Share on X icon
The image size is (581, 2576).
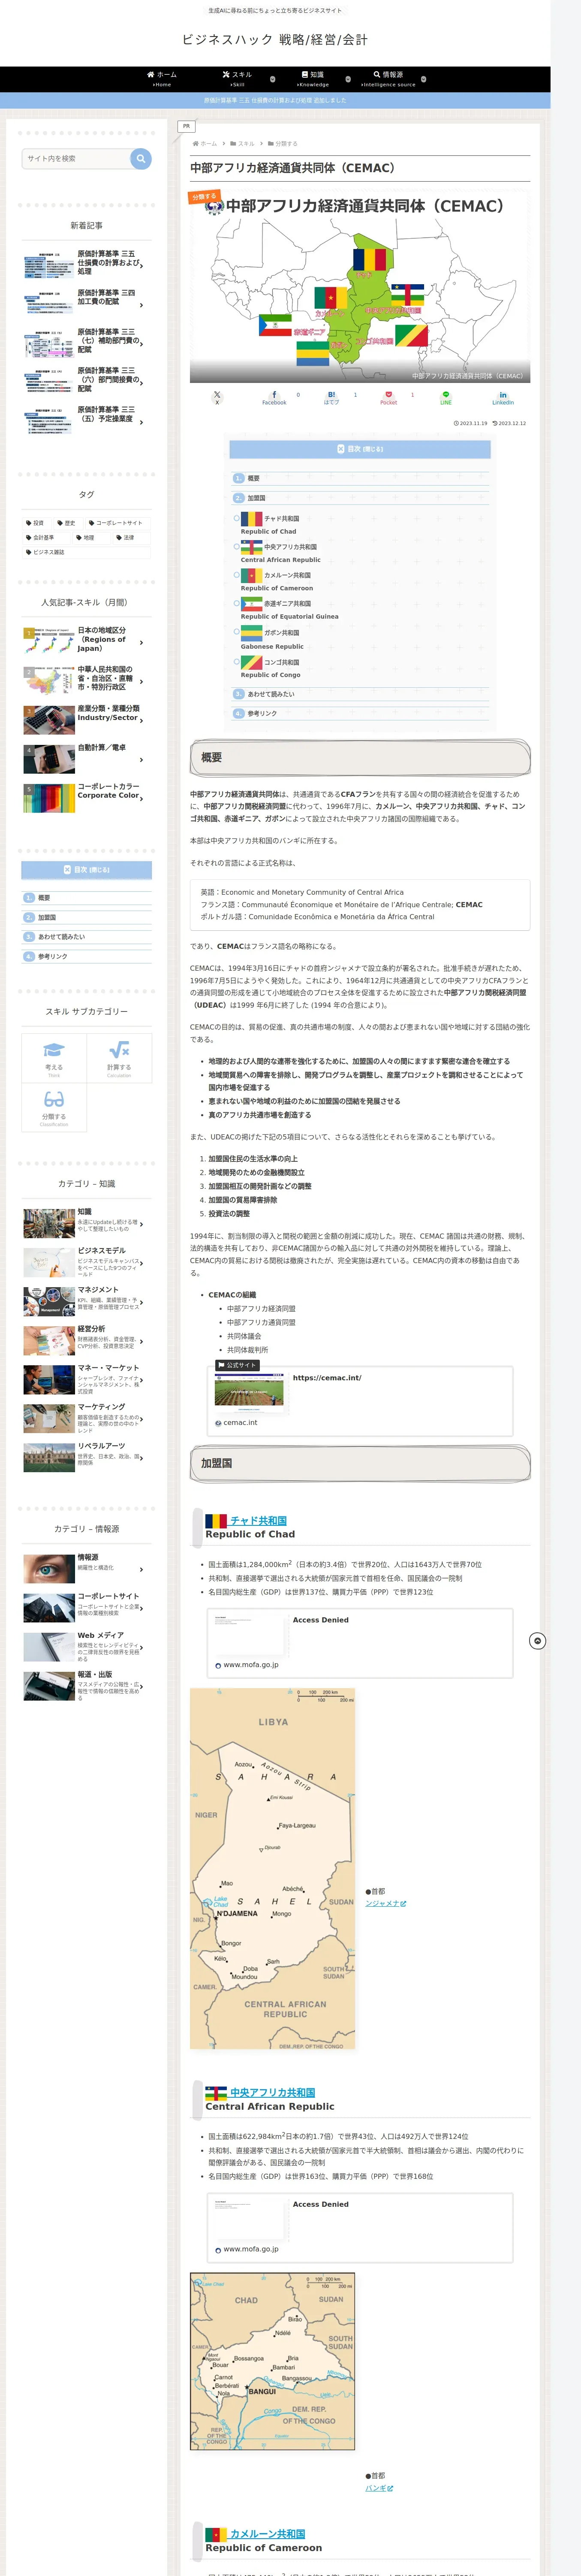tap(217, 397)
